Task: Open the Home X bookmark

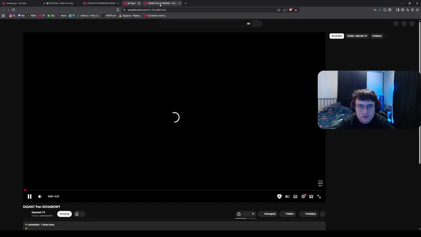Action: [x=62, y=15]
